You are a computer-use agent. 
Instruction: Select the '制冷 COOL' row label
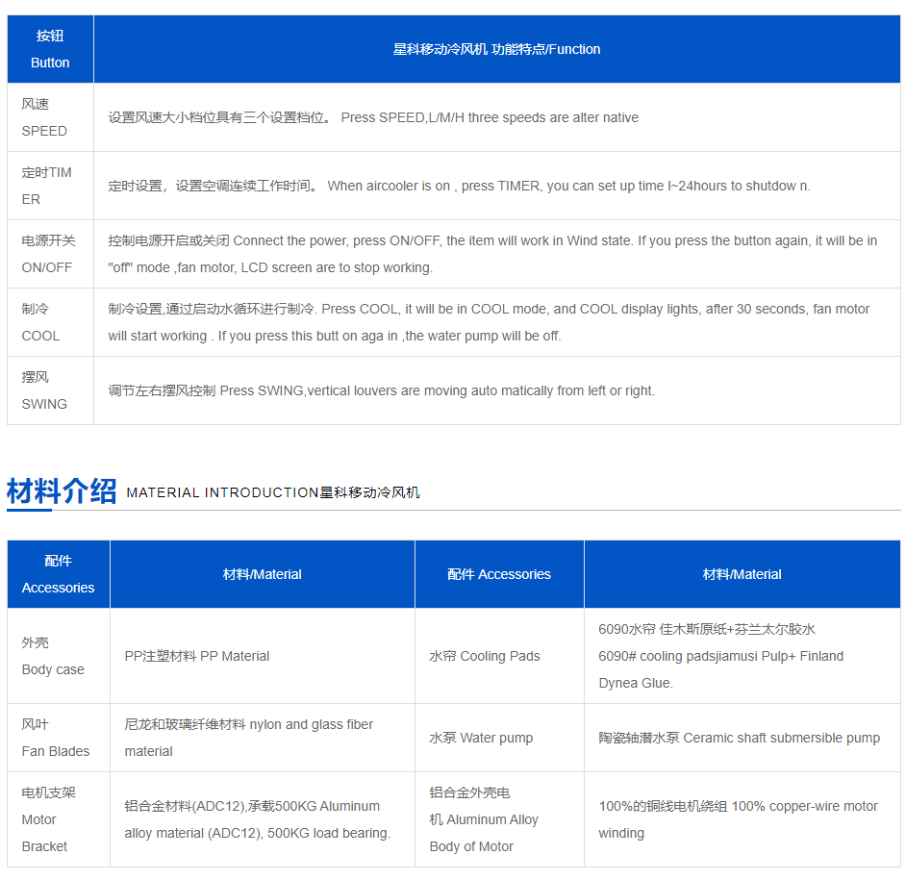(50, 322)
